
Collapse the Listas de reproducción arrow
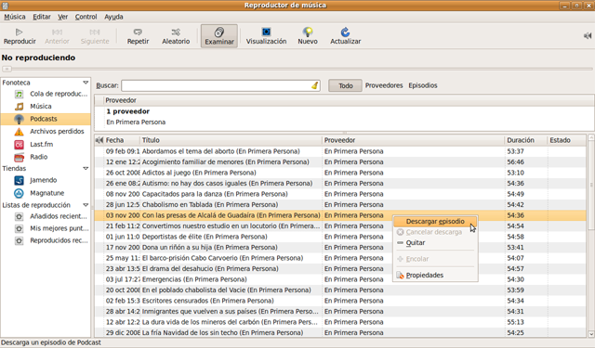pos(86,205)
